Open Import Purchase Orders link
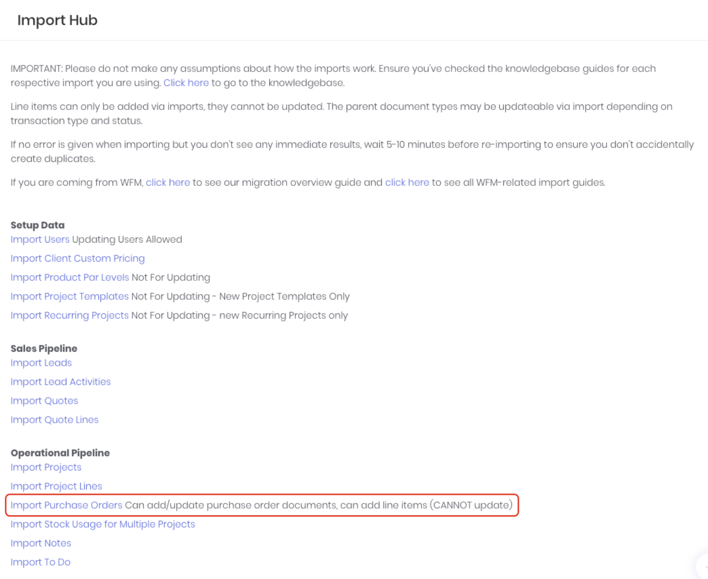The height and width of the screenshot is (579, 708). (x=66, y=505)
